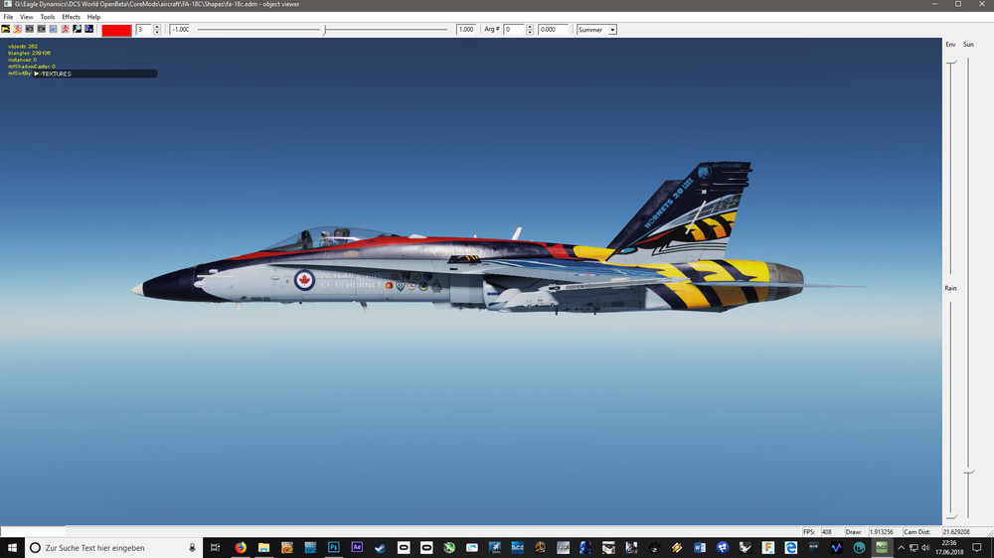Open Word from the taskbar
Image resolution: width=994 pixels, height=558 pixels.
point(699,548)
